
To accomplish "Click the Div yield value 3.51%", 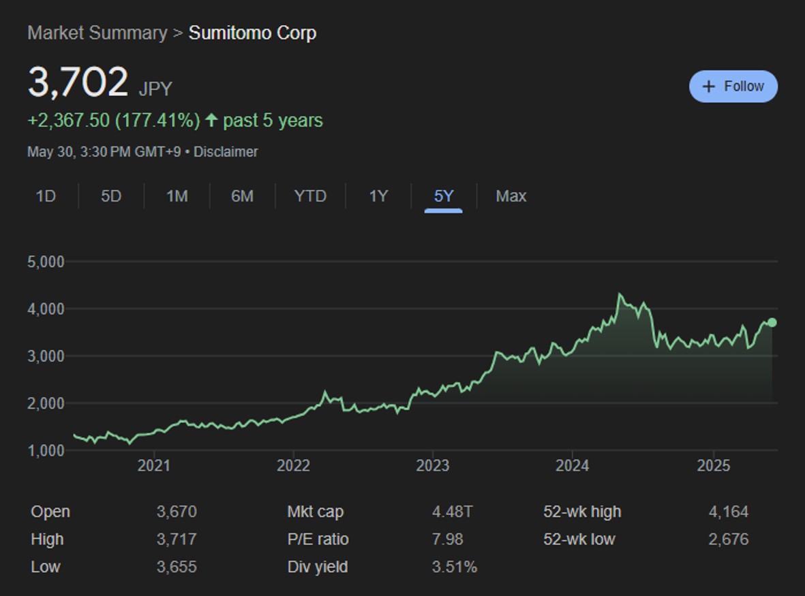I will 455,567.
